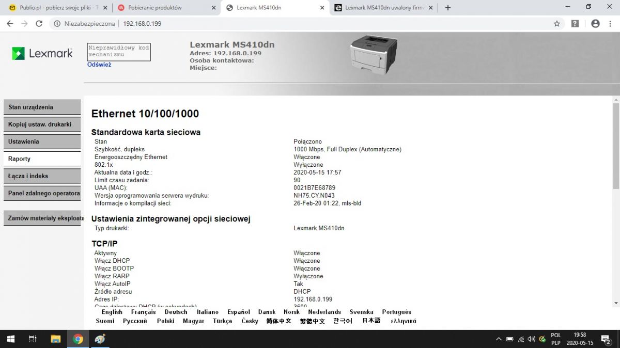Switch language to Русский
This screenshot has width=620, height=348.
click(x=135, y=321)
